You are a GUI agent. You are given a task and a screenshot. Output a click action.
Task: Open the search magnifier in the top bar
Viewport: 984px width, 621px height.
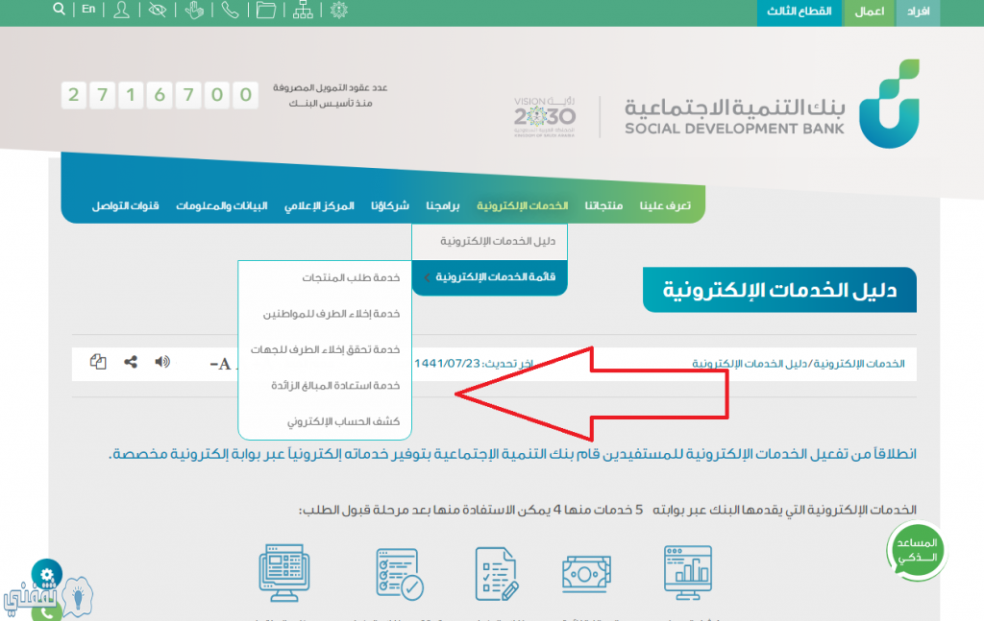(x=59, y=9)
